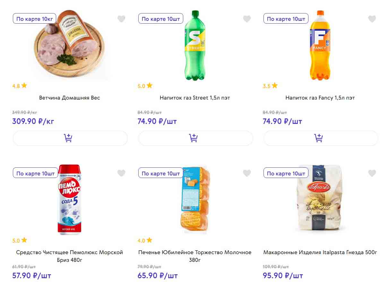Add Street soda drink to cart
Image resolution: width=380 pixels, height=282 pixels.
[x=195, y=138]
